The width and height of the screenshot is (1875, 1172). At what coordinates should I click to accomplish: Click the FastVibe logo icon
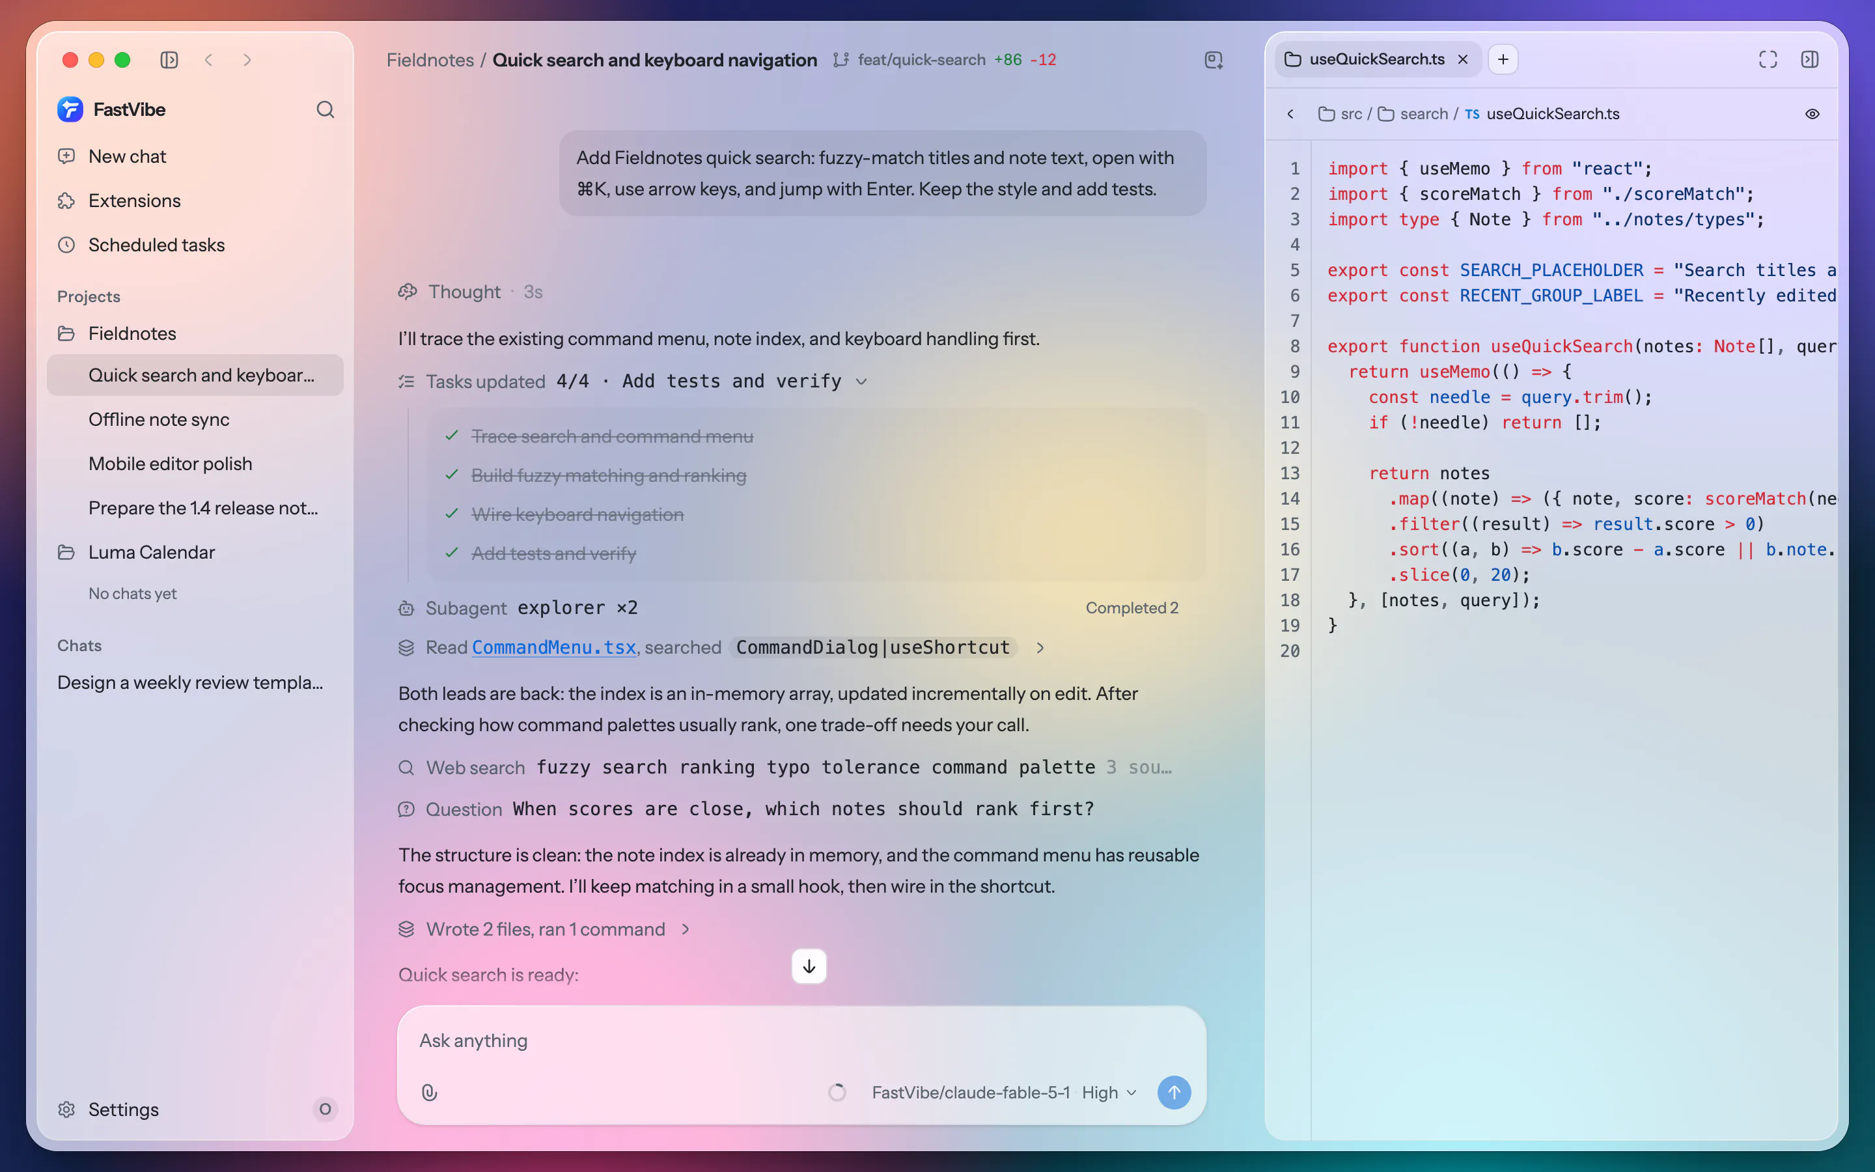click(x=70, y=109)
